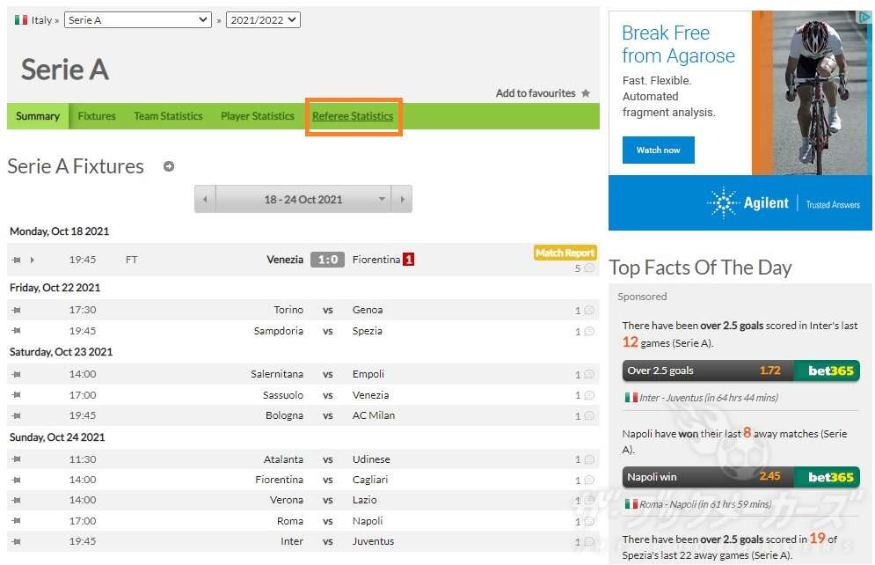
Task: Open the Serie A league dropdown
Action: [x=138, y=20]
